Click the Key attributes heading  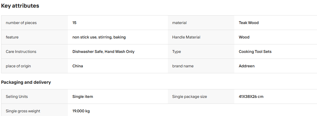(x=20, y=6)
